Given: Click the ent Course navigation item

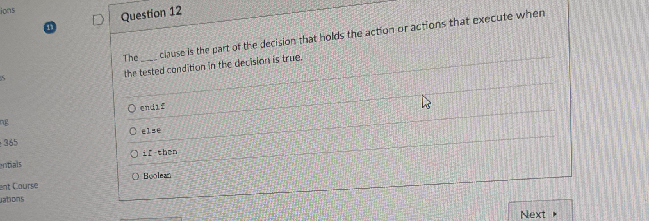Looking at the screenshot, I should tap(19, 185).
